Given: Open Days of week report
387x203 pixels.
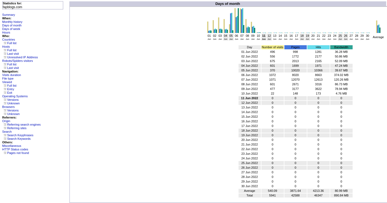Looking at the screenshot, I should 11,29.
